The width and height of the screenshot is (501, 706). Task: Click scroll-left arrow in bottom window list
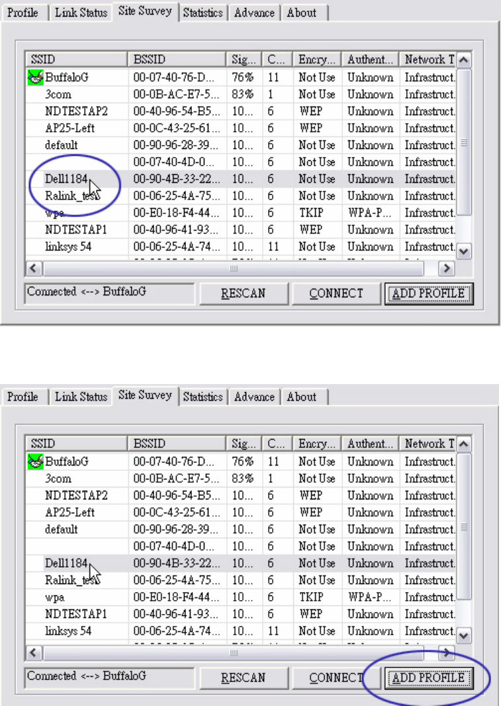(33, 652)
